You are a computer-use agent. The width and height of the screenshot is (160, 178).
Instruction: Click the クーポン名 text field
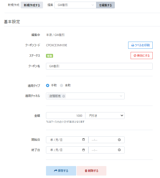(x=99, y=66)
